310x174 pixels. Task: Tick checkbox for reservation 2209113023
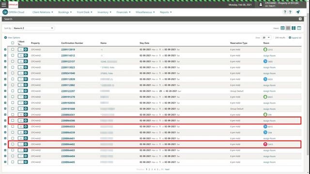(x=13, y=67)
